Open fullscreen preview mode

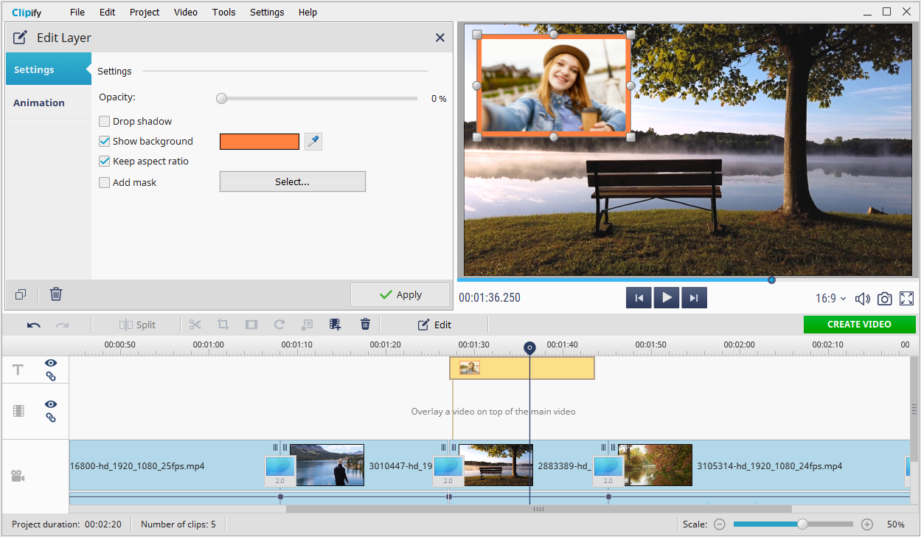click(906, 298)
